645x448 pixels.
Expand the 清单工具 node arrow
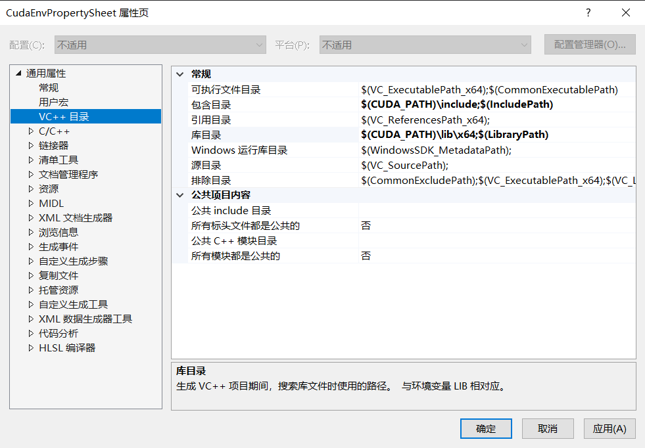coord(31,160)
